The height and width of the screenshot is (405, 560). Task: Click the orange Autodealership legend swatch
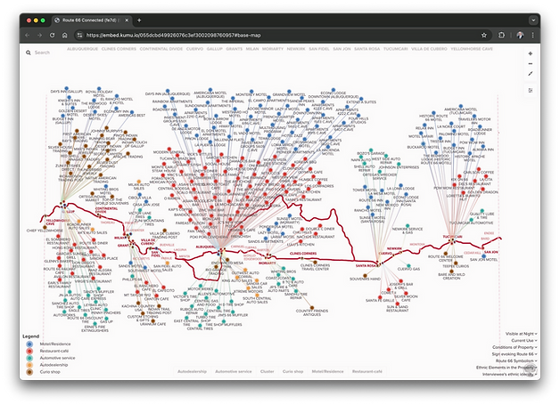click(x=29, y=365)
